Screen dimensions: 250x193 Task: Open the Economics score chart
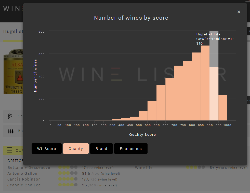click(x=131, y=149)
